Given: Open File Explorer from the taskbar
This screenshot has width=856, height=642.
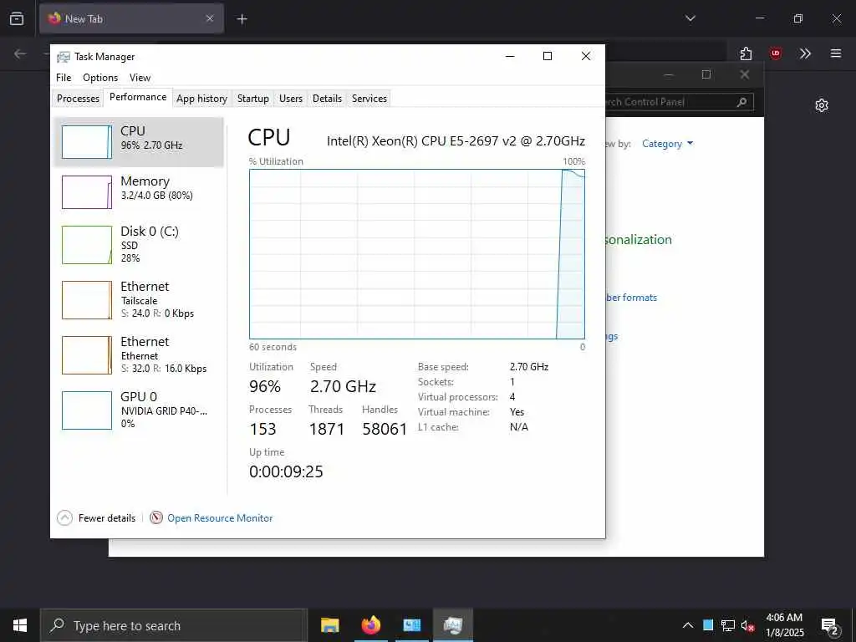Looking at the screenshot, I should click(x=329, y=625).
